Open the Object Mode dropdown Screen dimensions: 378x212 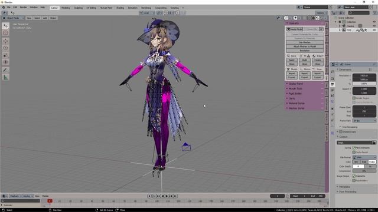tap(13, 18)
